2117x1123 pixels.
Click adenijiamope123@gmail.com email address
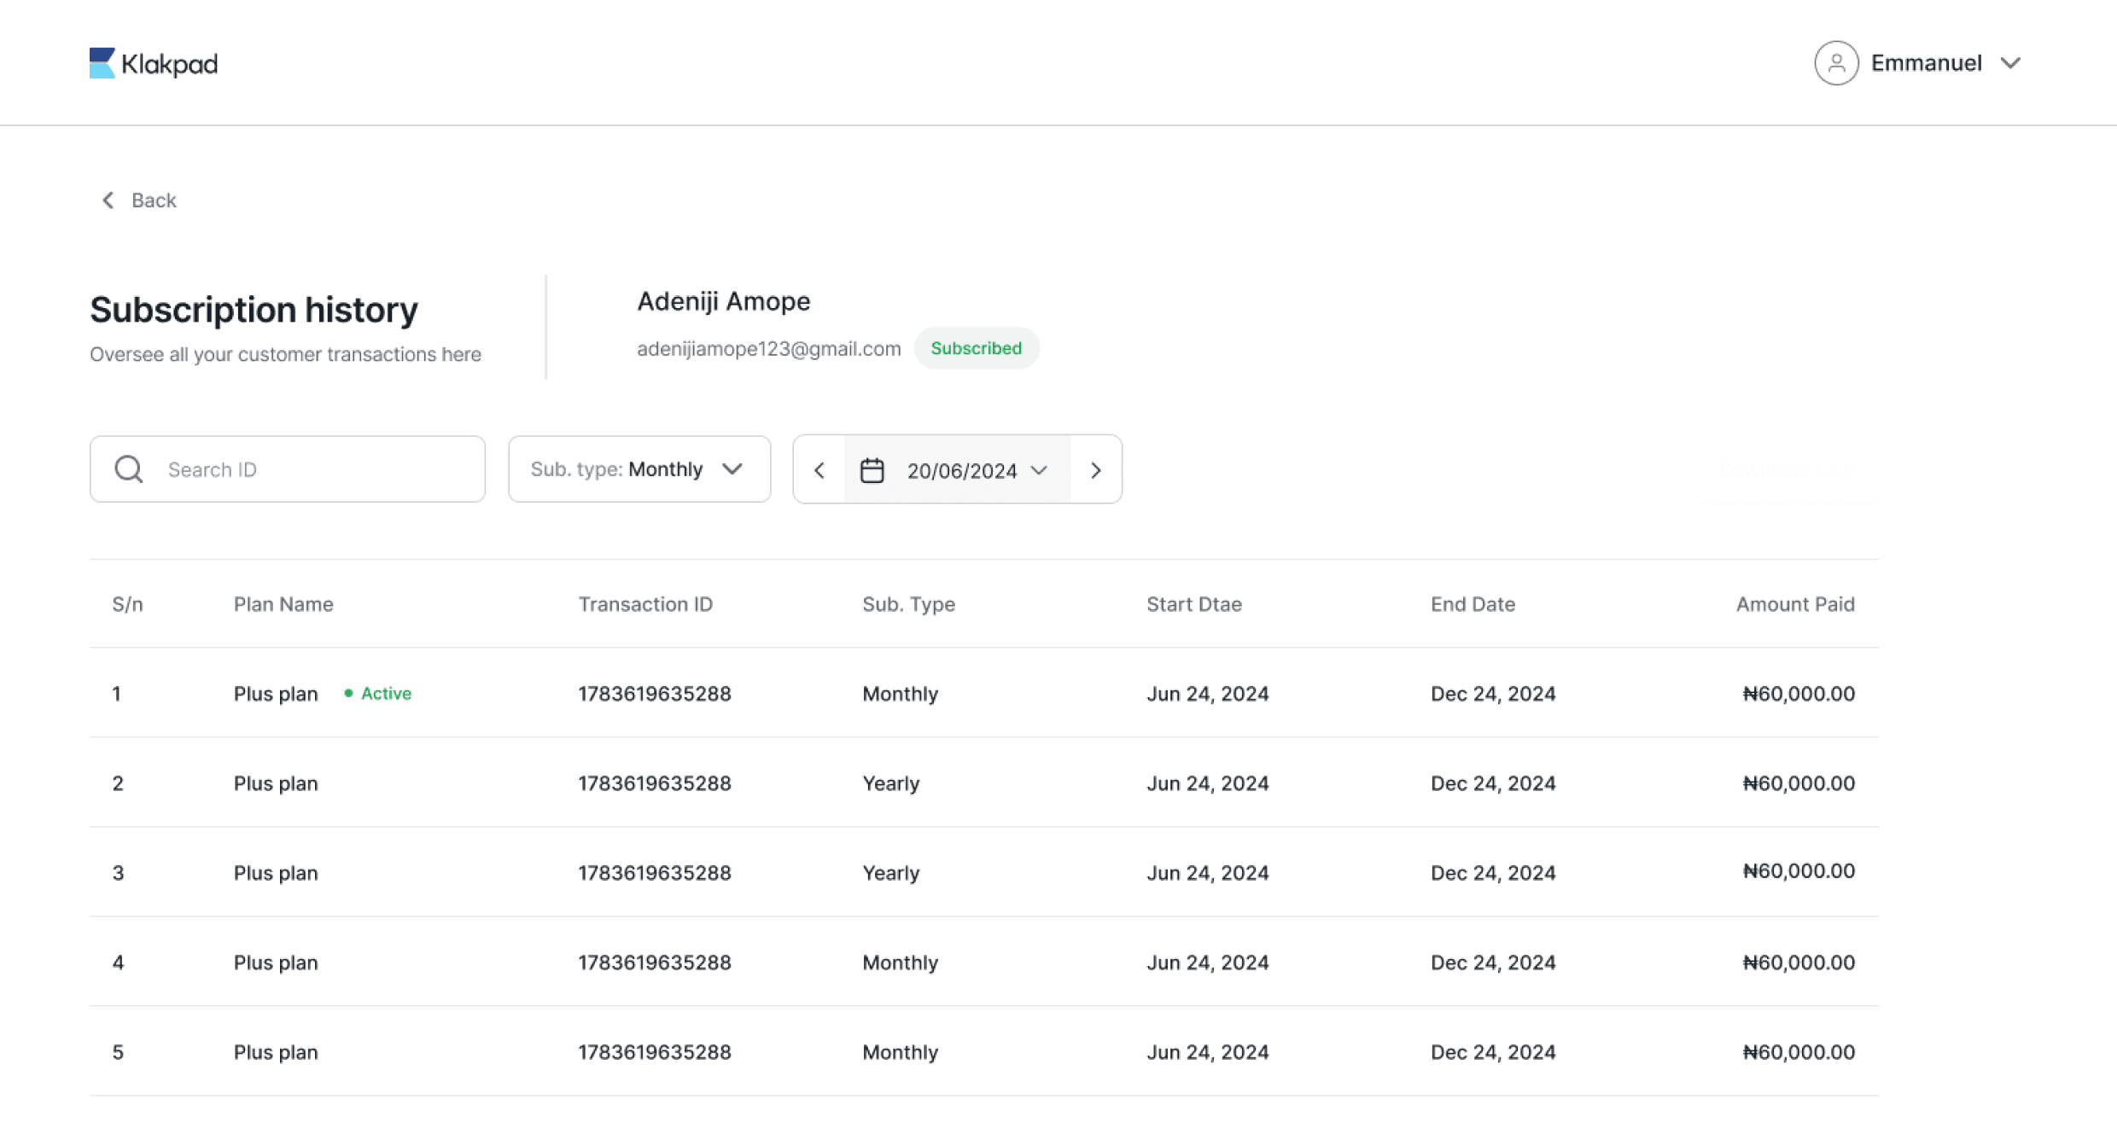tap(768, 348)
